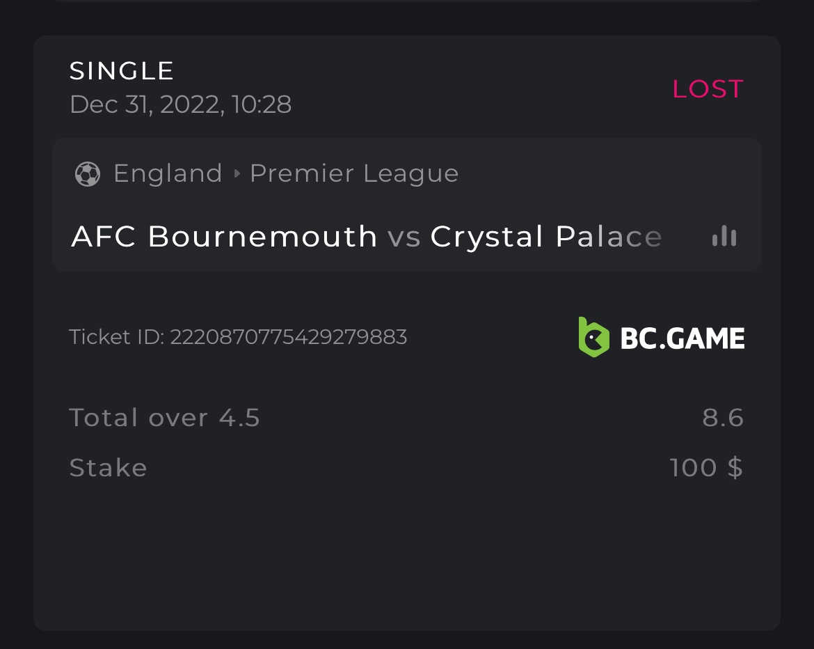814x649 pixels.
Task: Click the Ticket ID label text
Action: tap(117, 337)
